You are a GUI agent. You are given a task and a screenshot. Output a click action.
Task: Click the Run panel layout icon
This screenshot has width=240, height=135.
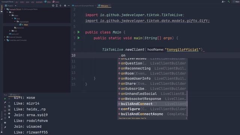5,123
